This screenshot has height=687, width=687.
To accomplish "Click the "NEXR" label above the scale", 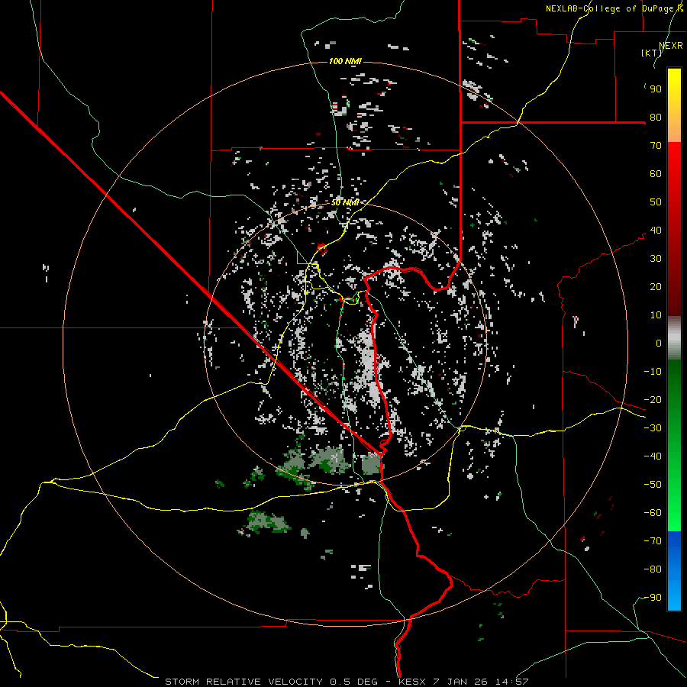I will pyautogui.click(x=671, y=46).
